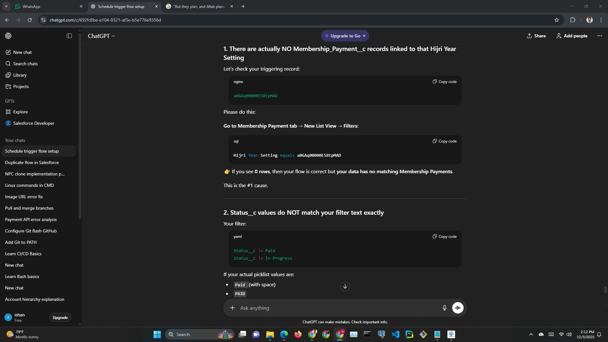This screenshot has height=342, width=608.
Task: Click the scroll-to-bottom arrow button
Action: (345, 286)
